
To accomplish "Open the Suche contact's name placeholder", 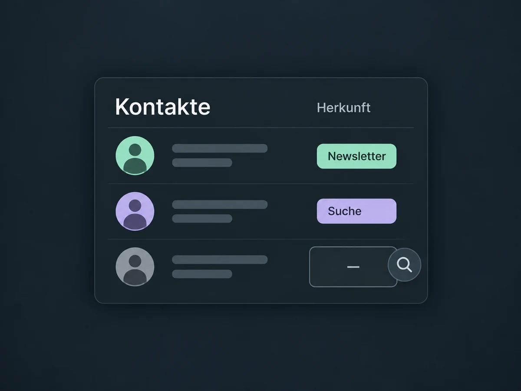I will (220, 204).
